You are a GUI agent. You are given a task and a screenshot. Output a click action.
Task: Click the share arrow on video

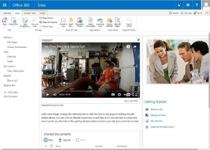point(134,47)
